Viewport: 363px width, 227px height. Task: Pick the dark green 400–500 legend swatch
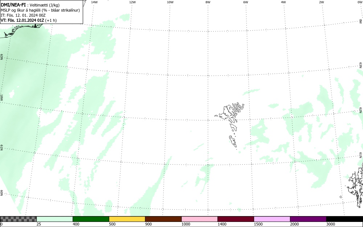coord(91,219)
